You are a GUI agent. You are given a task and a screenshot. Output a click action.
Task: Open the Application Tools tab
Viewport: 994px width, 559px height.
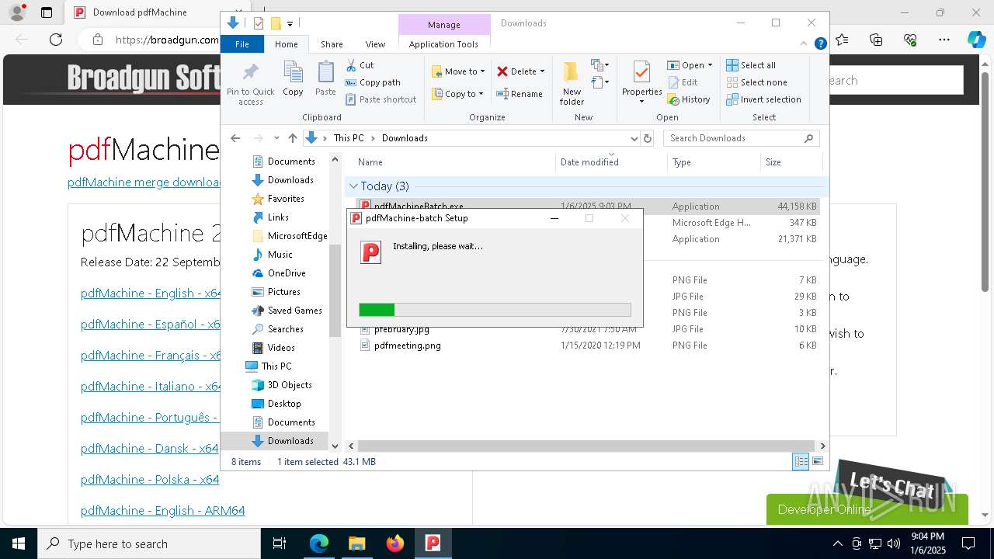(x=443, y=44)
